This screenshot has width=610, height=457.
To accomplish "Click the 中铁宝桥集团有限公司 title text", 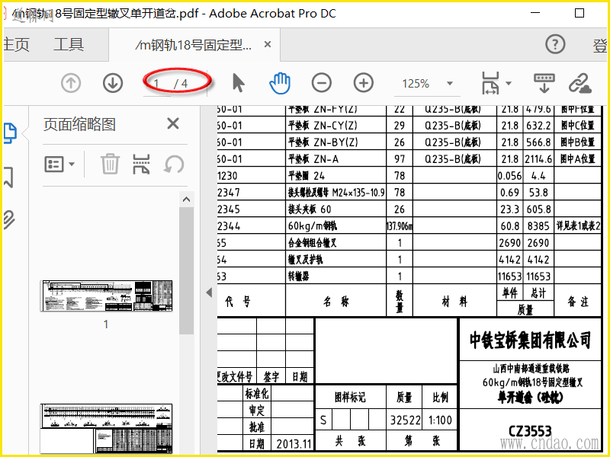I will pos(530,340).
